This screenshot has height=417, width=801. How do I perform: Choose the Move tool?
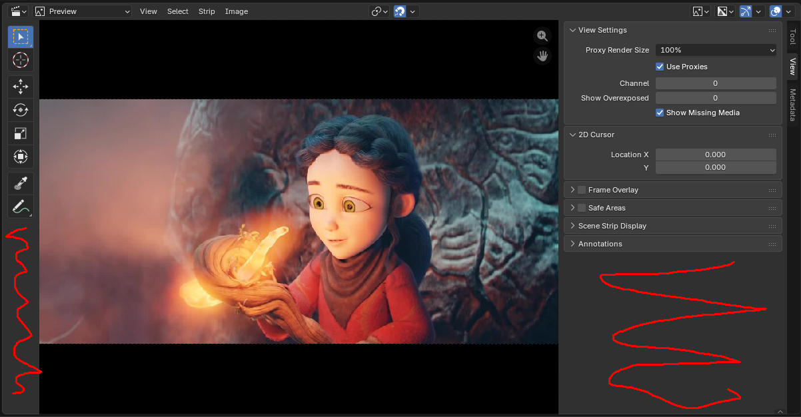click(21, 87)
